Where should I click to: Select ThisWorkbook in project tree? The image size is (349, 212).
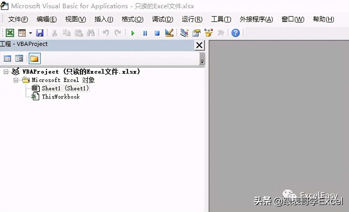[x=61, y=97]
